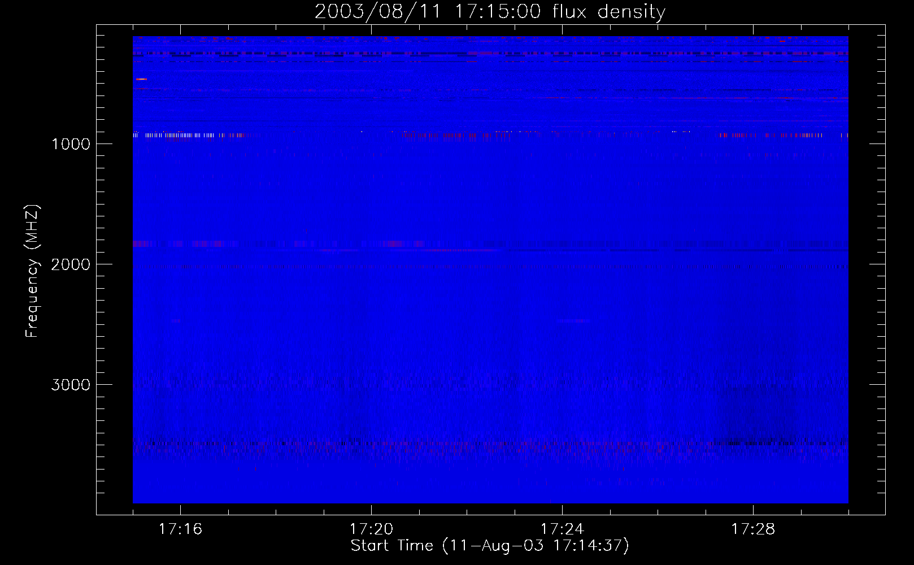Select the 'Frequency (MHZ)' y-axis label
914x565 pixels.
tap(32, 271)
